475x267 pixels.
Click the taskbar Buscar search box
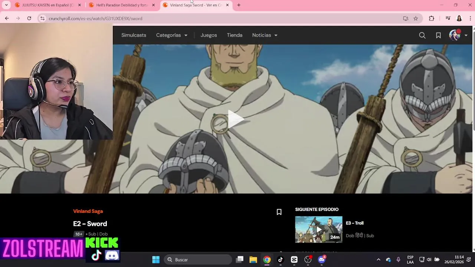point(197,260)
